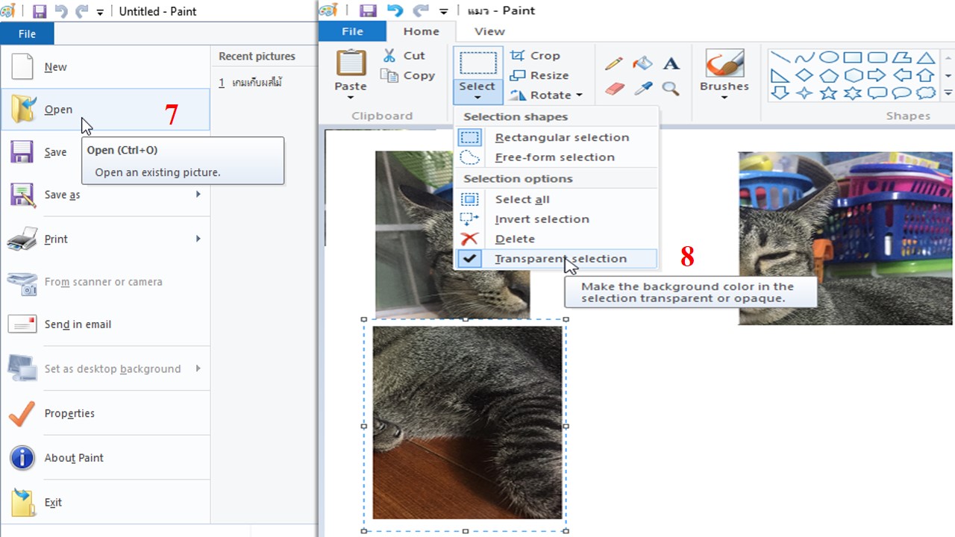The image size is (955, 537).
Task: Expand the Save as submenu arrow
Action: pyautogui.click(x=198, y=194)
